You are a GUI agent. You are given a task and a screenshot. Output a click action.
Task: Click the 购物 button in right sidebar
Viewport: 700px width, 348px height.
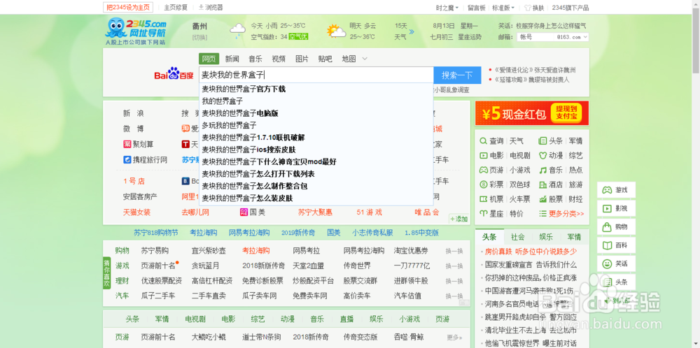(615, 227)
